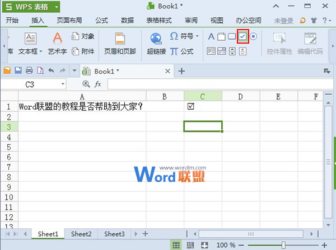Undo the last action
The height and width of the screenshot is (250, 336).
coord(51,70)
